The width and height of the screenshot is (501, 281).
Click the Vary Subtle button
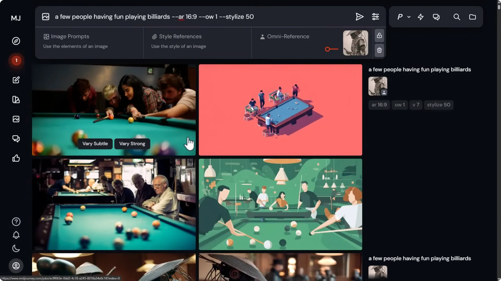pyautogui.click(x=95, y=144)
